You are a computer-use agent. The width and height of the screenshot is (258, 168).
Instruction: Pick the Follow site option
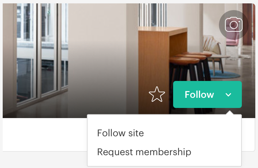(x=120, y=133)
